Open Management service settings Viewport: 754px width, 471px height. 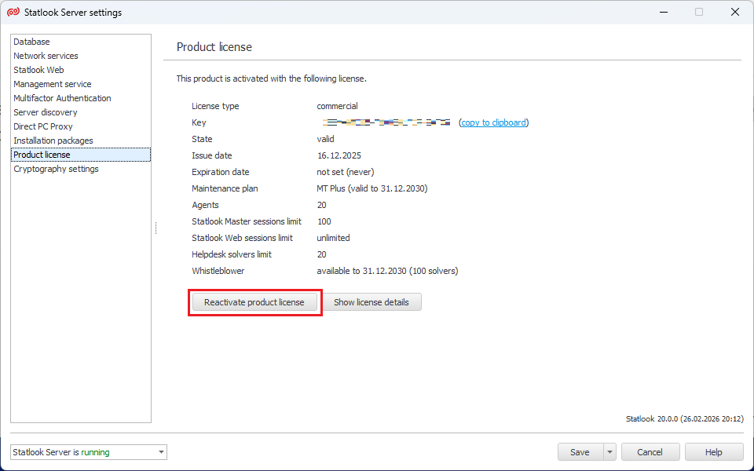coord(52,84)
